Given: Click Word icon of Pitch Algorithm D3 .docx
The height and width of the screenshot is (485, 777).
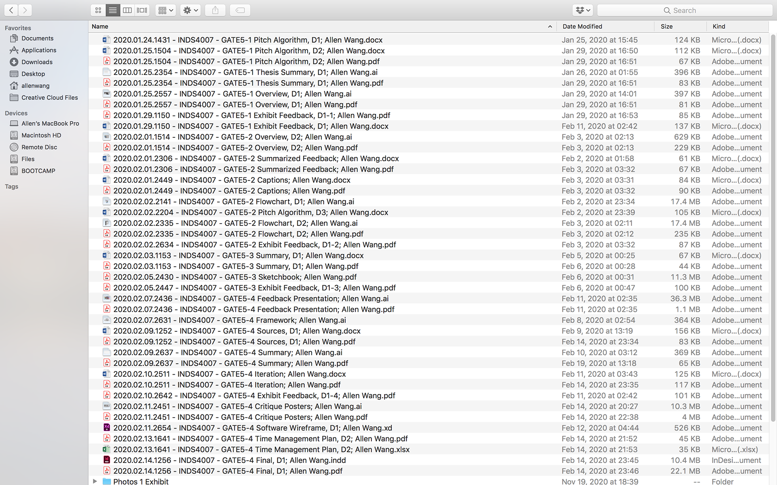Looking at the screenshot, I should pyautogui.click(x=106, y=212).
